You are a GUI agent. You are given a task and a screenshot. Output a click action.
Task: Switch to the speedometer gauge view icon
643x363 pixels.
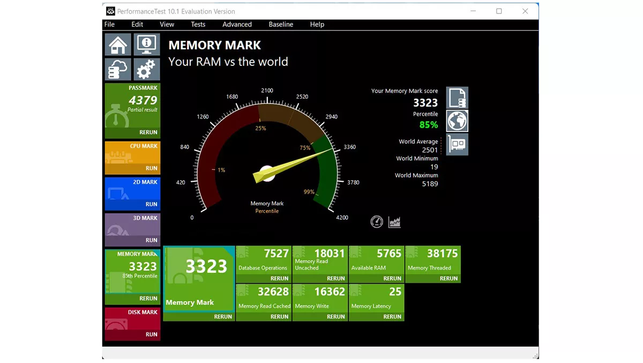click(377, 221)
